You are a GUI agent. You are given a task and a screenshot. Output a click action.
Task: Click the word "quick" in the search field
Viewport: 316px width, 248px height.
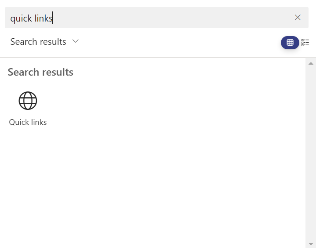[x=21, y=18]
